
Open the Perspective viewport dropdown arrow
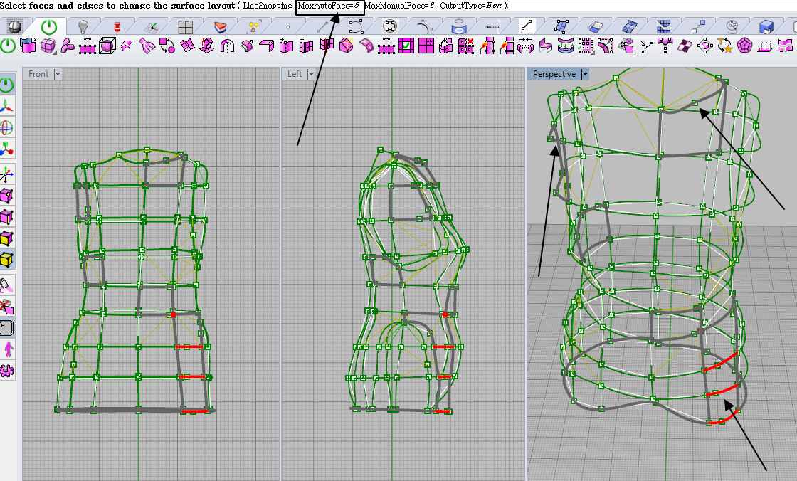click(x=585, y=74)
